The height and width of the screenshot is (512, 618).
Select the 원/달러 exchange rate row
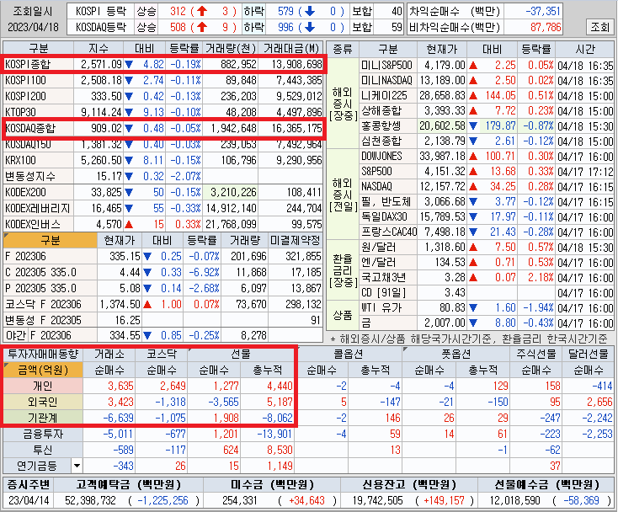(x=487, y=248)
